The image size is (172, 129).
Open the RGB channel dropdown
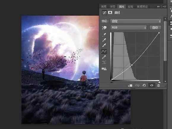click(x=129, y=28)
